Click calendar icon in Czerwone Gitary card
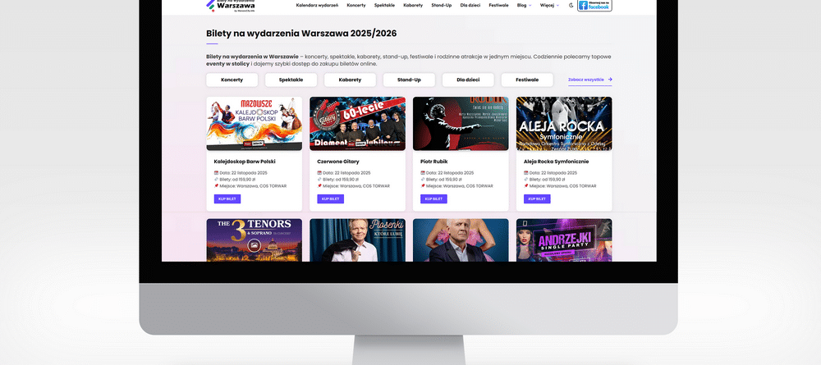 tap(319, 172)
